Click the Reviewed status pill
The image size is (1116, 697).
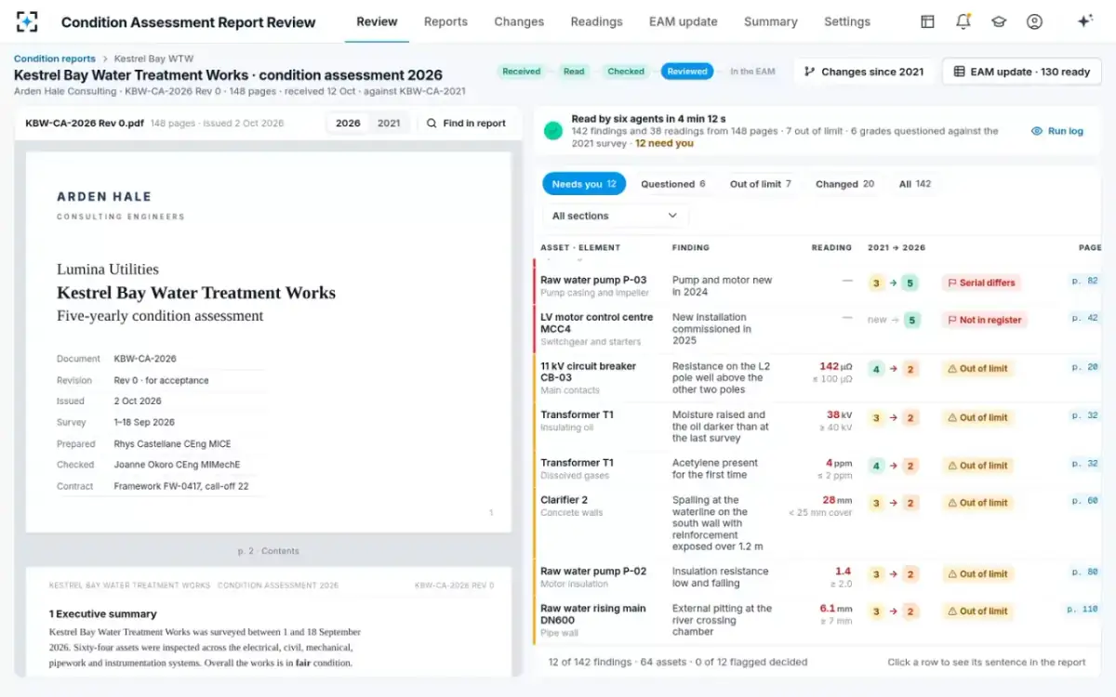tap(687, 72)
